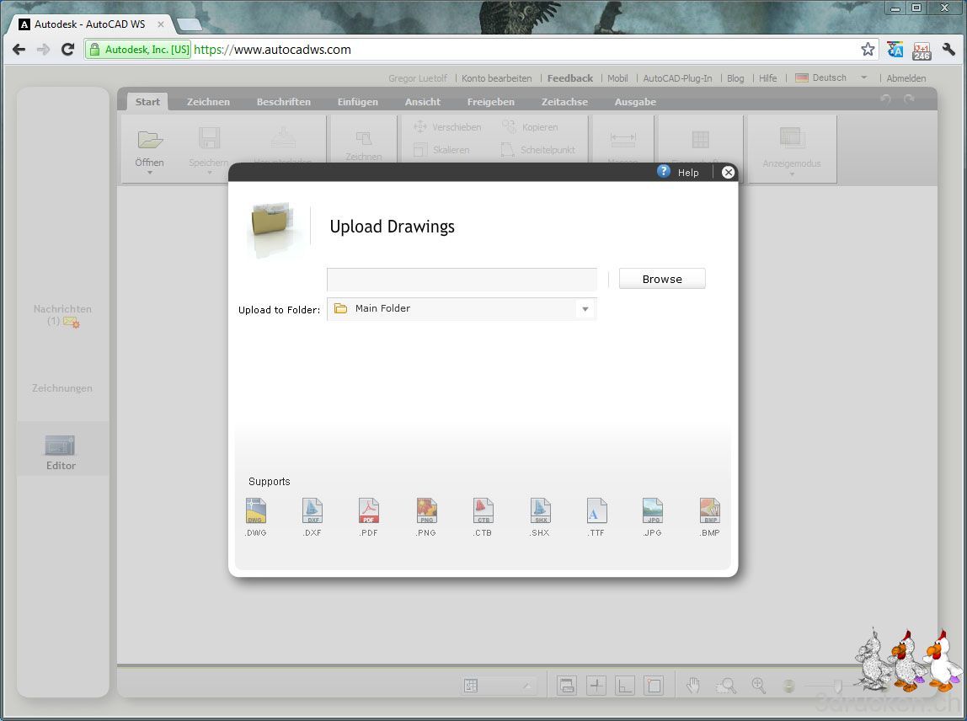The height and width of the screenshot is (721, 967).
Task: Click the Speichern disk icon
Action: [x=209, y=138]
